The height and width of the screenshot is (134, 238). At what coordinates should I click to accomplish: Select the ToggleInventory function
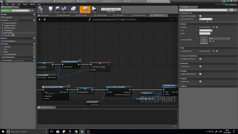pyautogui.click(x=10, y=26)
